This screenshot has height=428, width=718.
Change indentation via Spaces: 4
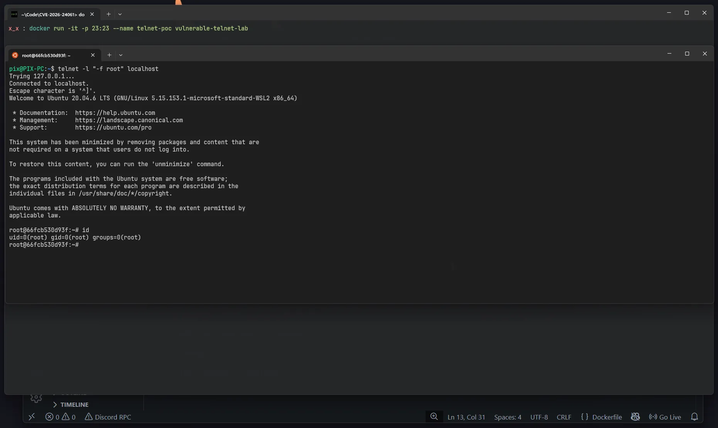tap(508, 417)
